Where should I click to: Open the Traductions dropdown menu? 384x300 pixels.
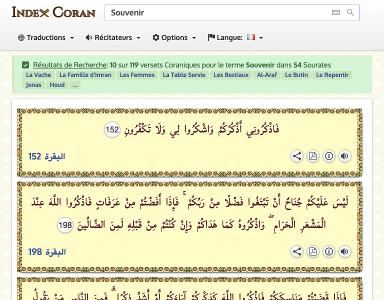46,37
